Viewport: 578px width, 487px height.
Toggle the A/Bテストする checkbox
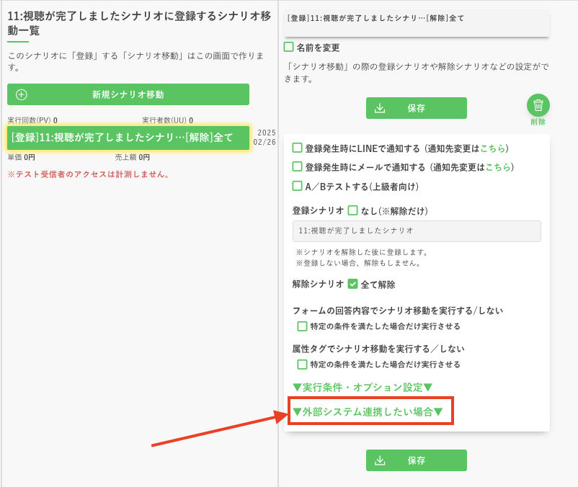297,186
